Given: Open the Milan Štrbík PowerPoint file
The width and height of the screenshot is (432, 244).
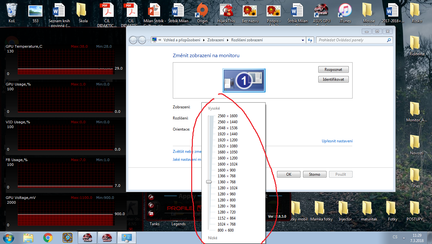Looking at the screenshot, I should click(155, 14).
